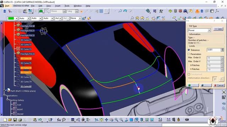Viewport: 227px width, 127px height.
Task: Click the scissors cut-like icon top left
Action: [10, 11]
